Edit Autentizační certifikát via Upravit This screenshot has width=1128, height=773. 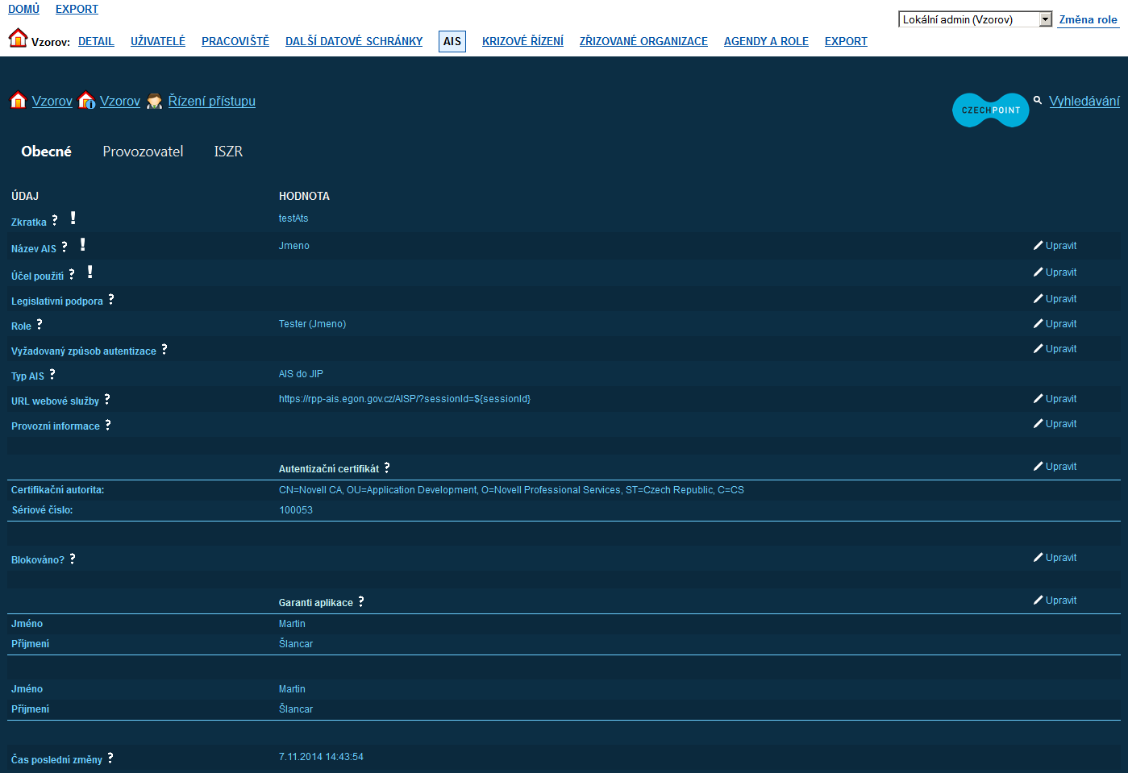1055,467
